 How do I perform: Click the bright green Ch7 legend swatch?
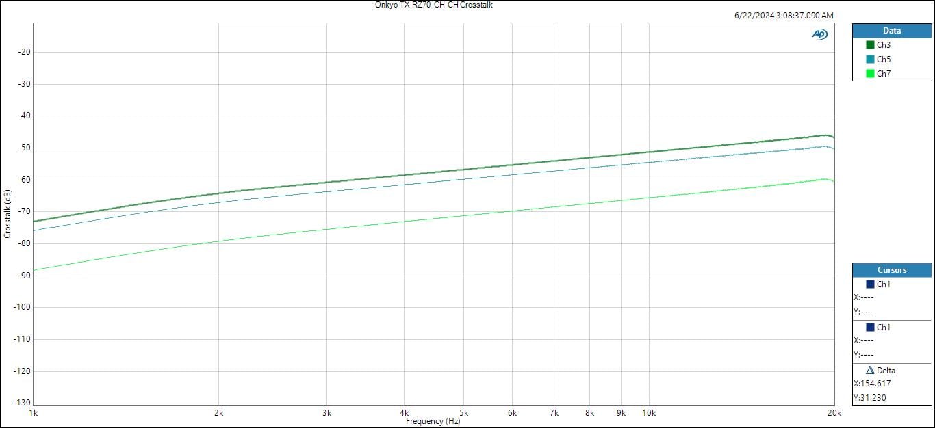coord(870,74)
